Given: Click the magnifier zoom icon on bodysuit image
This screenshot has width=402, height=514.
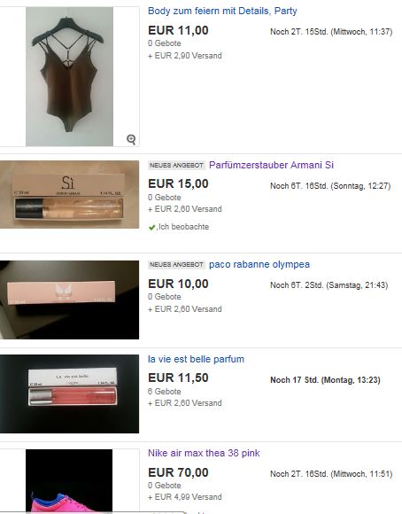Looking at the screenshot, I should tap(131, 139).
